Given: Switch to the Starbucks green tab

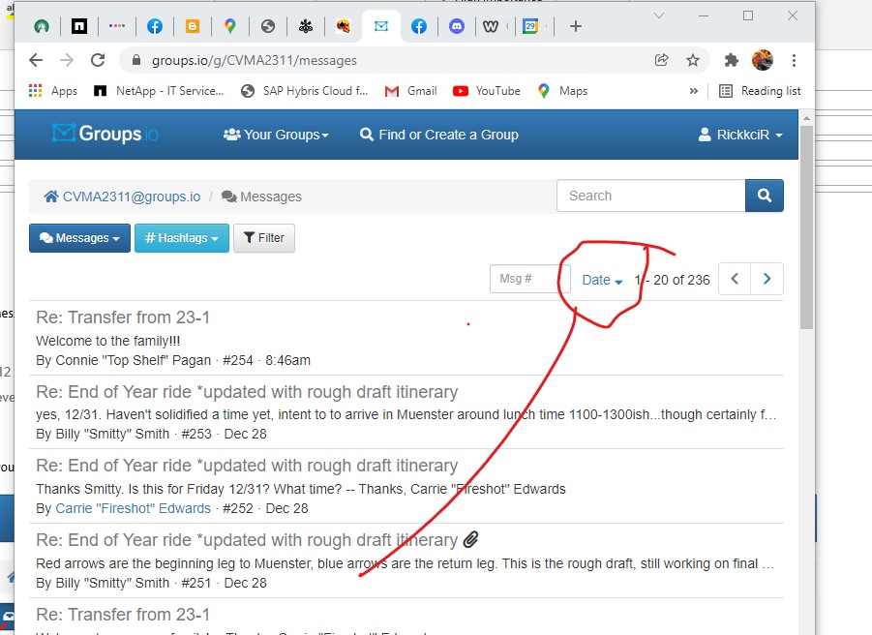Looking at the screenshot, I should 42,26.
